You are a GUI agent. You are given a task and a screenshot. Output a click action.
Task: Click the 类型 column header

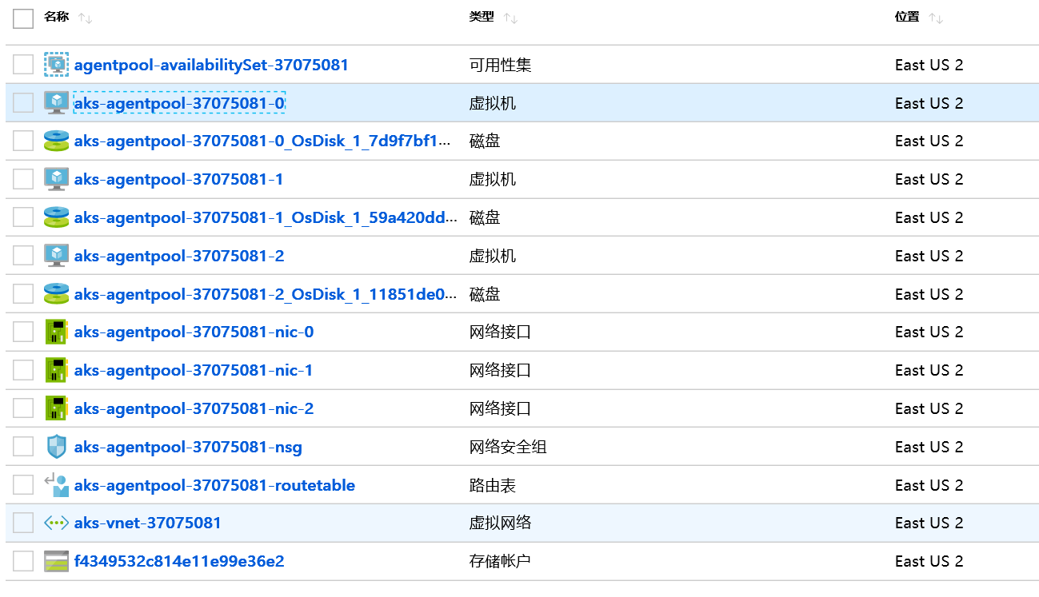pyautogui.click(x=482, y=17)
